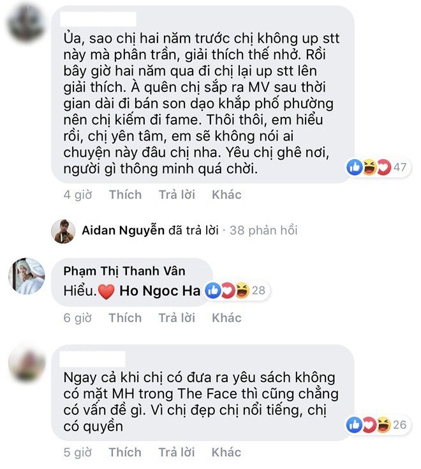Open Aidan Nguyễn's profile name link
This screenshot has width=421, height=469.
(x=123, y=230)
